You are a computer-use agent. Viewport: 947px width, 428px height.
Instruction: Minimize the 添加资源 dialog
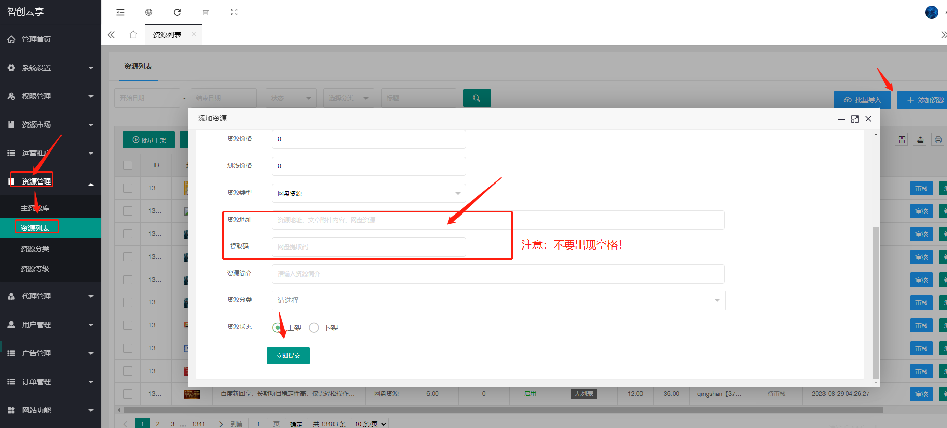(841, 119)
